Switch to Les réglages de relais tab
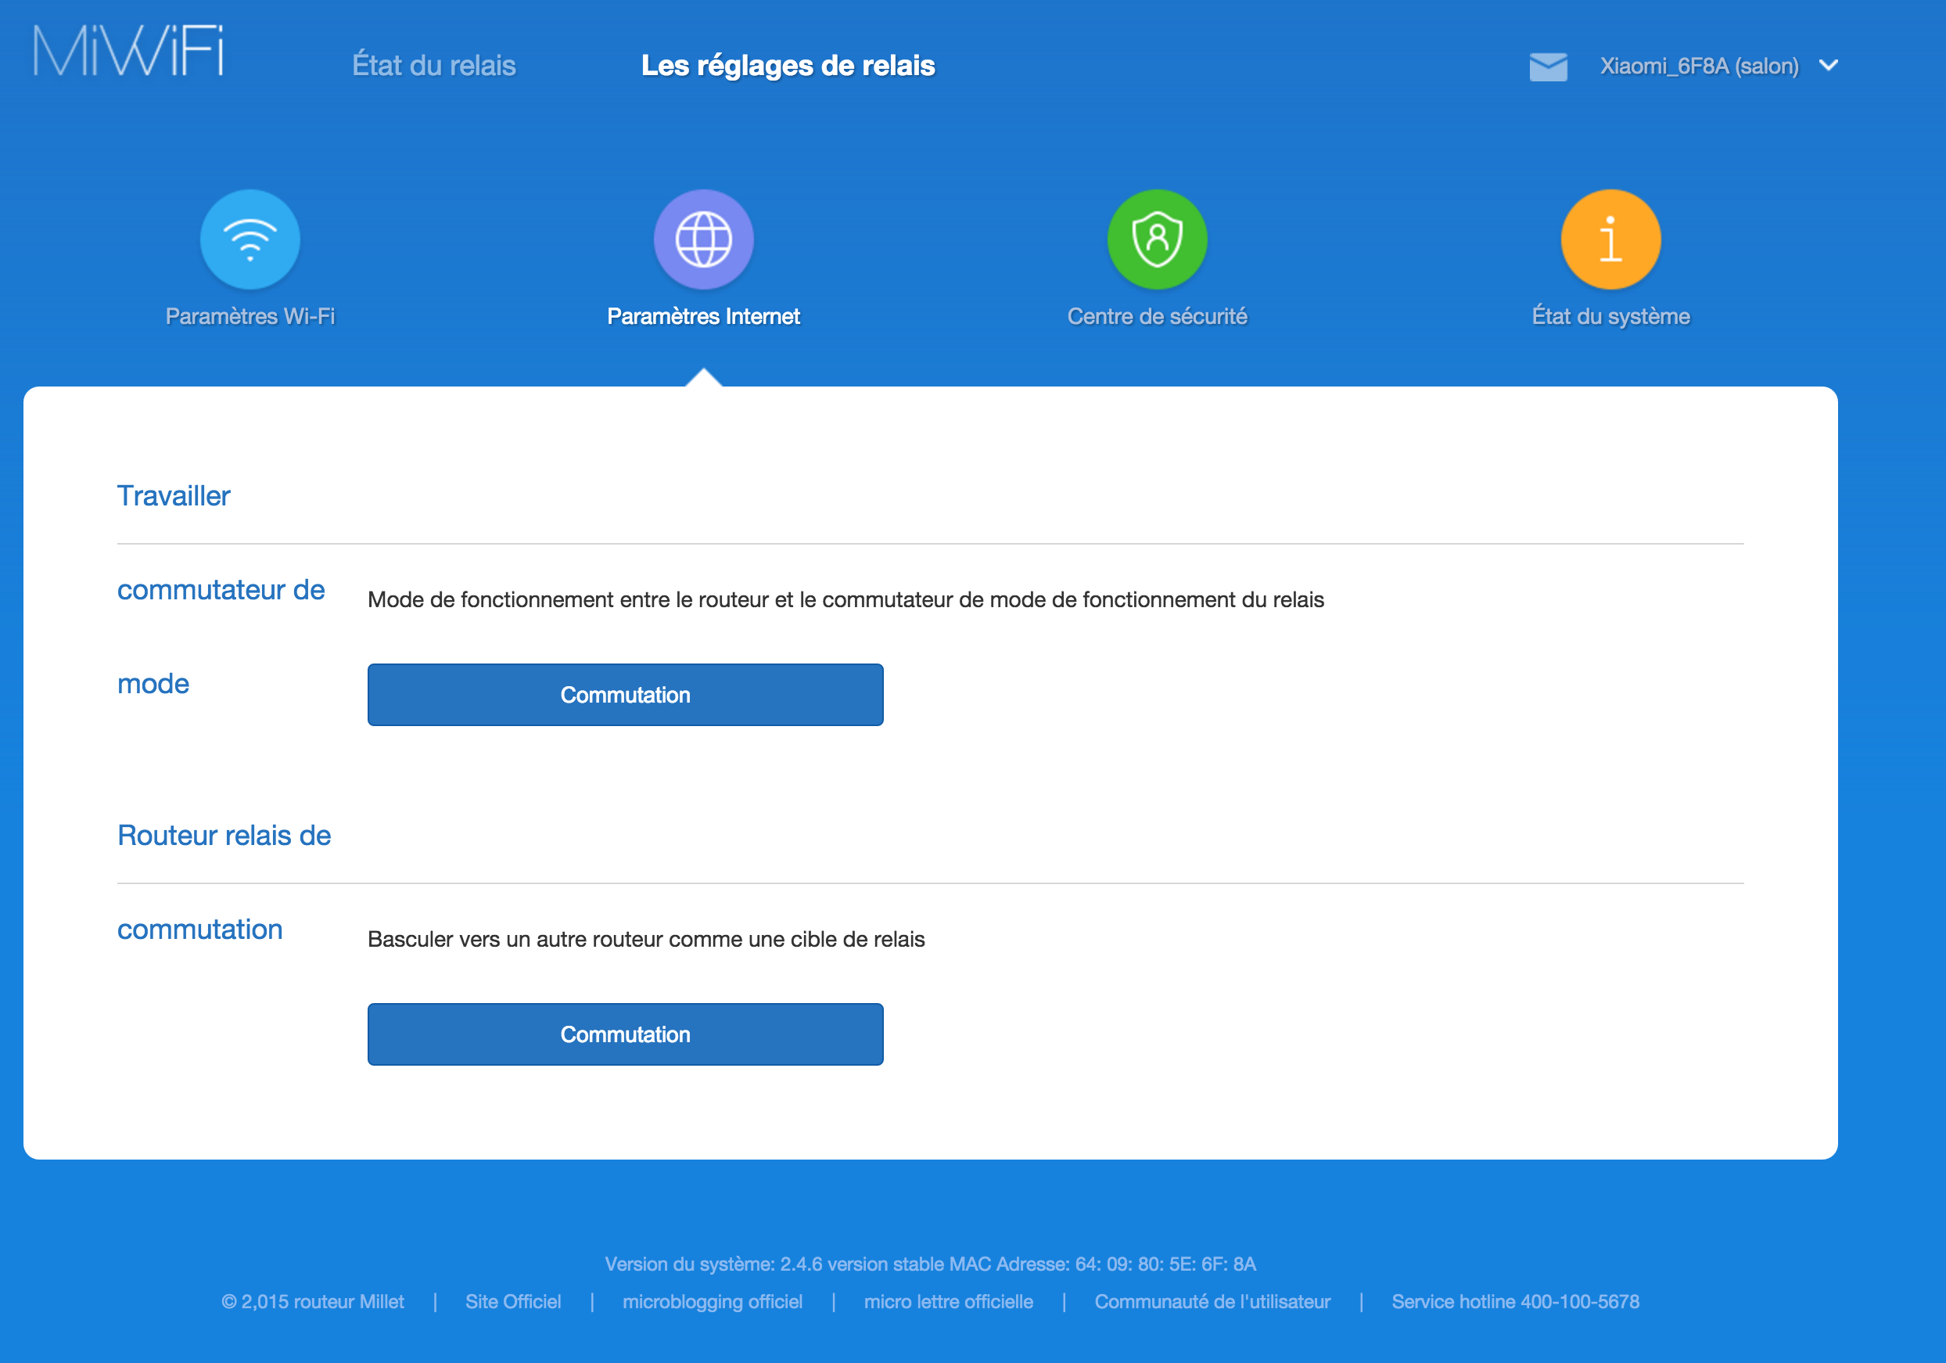 coord(788,65)
